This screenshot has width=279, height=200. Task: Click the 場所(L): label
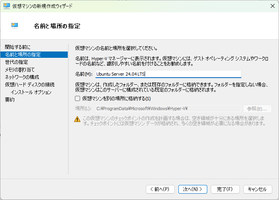(x=83, y=109)
